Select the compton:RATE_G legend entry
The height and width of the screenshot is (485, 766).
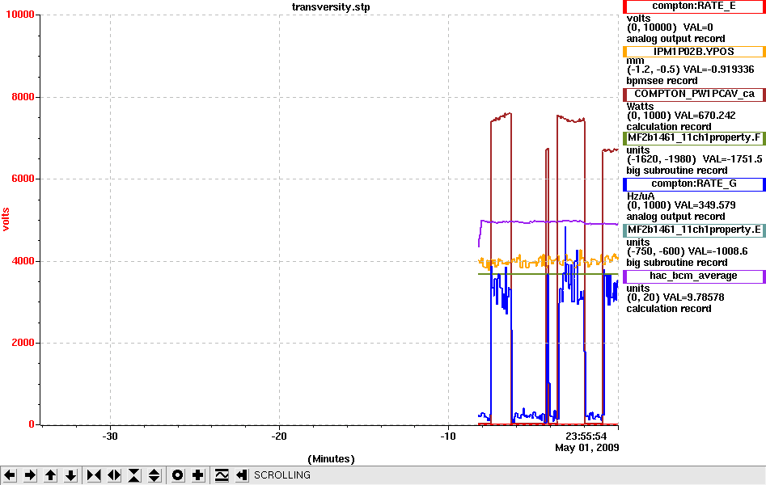tap(694, 184)
